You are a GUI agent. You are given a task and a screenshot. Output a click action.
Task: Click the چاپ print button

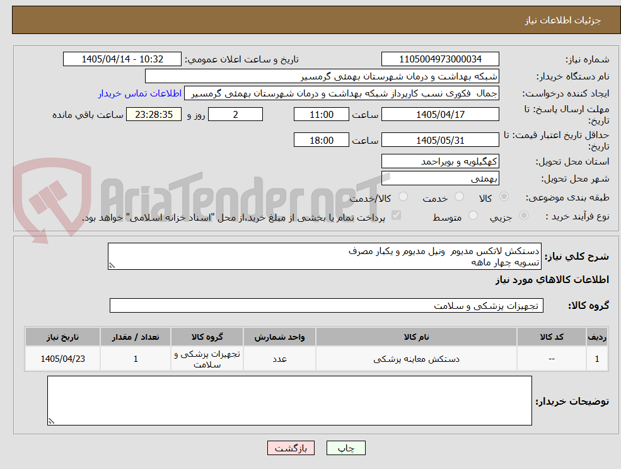[x=345, y=448]
